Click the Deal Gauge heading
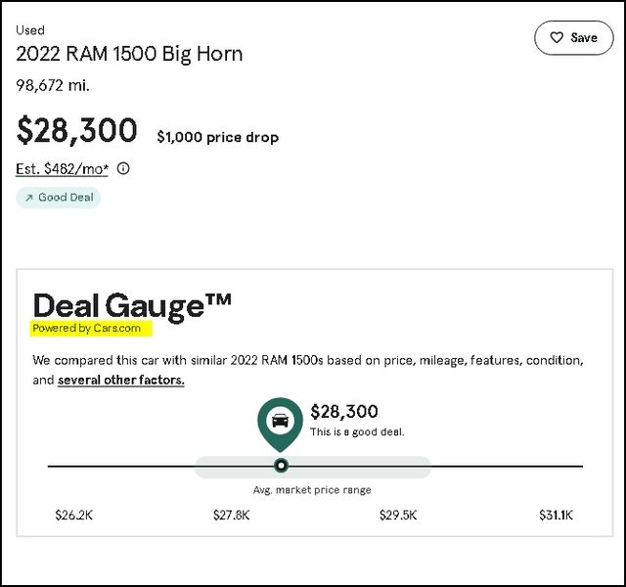The image size is (626, 587). [132, 305]
